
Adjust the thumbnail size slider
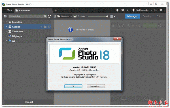[107, 16]
